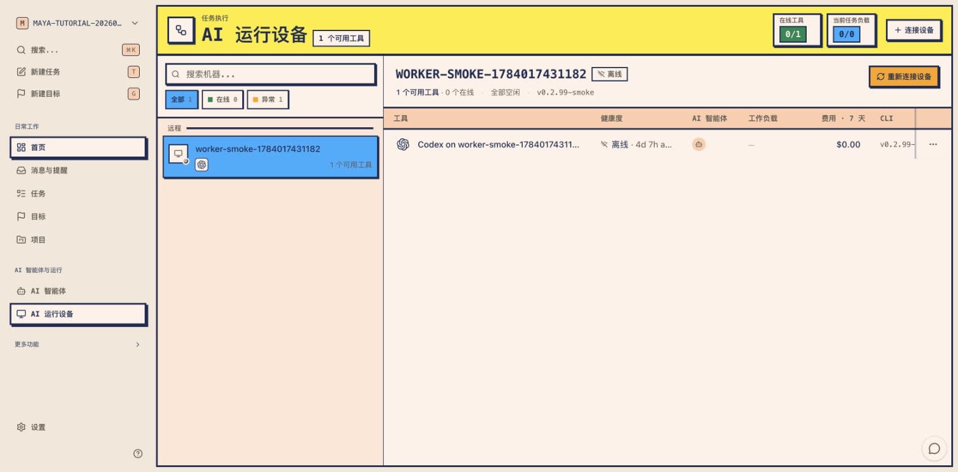Click the 重新连接设备 button
958x472 pixels.
[904, 77]
